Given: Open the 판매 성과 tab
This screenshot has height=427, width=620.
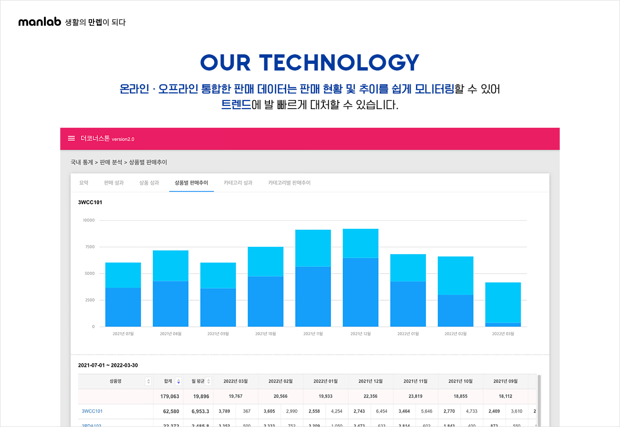Looking at the screenshot, I should point(114,183).
